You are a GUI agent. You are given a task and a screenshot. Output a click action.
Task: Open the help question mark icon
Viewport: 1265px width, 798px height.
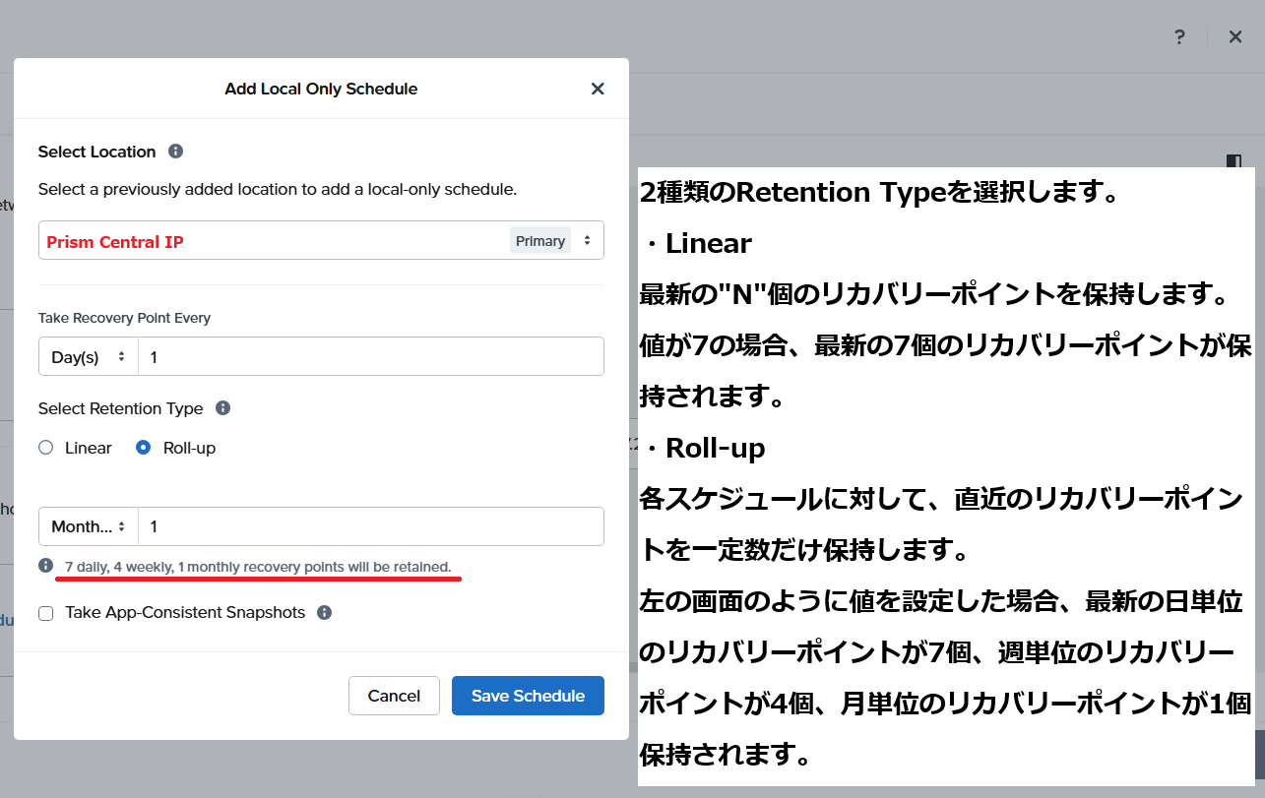point(1179,37)
